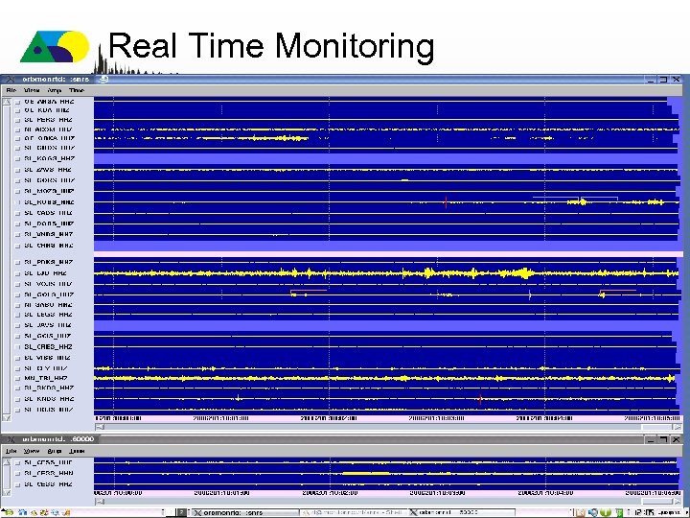This screenshot has height=518, width=690.
Task: Open Time menu in the :snrs window
Action: tap(77, 90)
